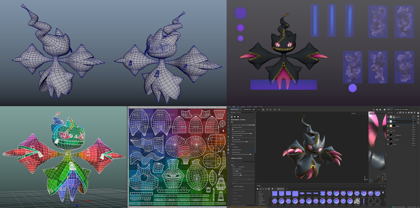Select the Material picker eyedropper tool
The width and height of the screenshot is (420, 208).
click(x=228, y=132)
